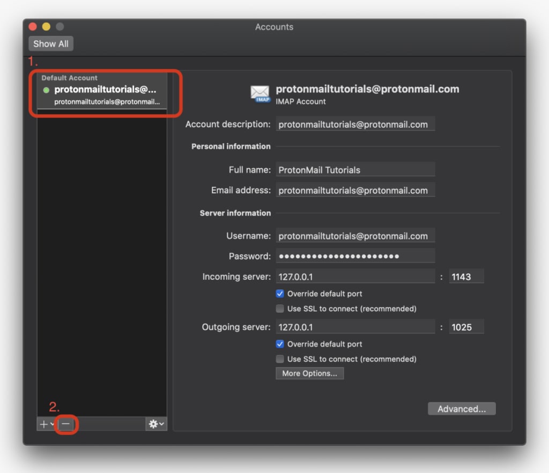This screenshot has height=473, width=549.
Task: Click the Server information section heading
Action: tap(235, 213)
